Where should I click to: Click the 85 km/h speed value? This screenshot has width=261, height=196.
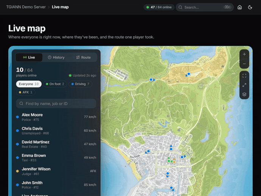pos(90,185)
